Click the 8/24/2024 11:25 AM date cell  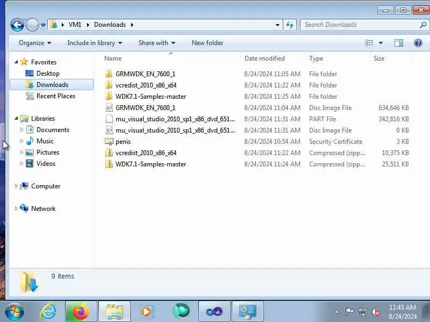[273, 97]
